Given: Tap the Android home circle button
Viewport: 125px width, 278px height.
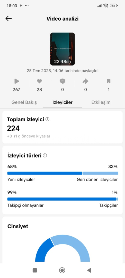Looking at the screenshot, I should tap(62, 270).
